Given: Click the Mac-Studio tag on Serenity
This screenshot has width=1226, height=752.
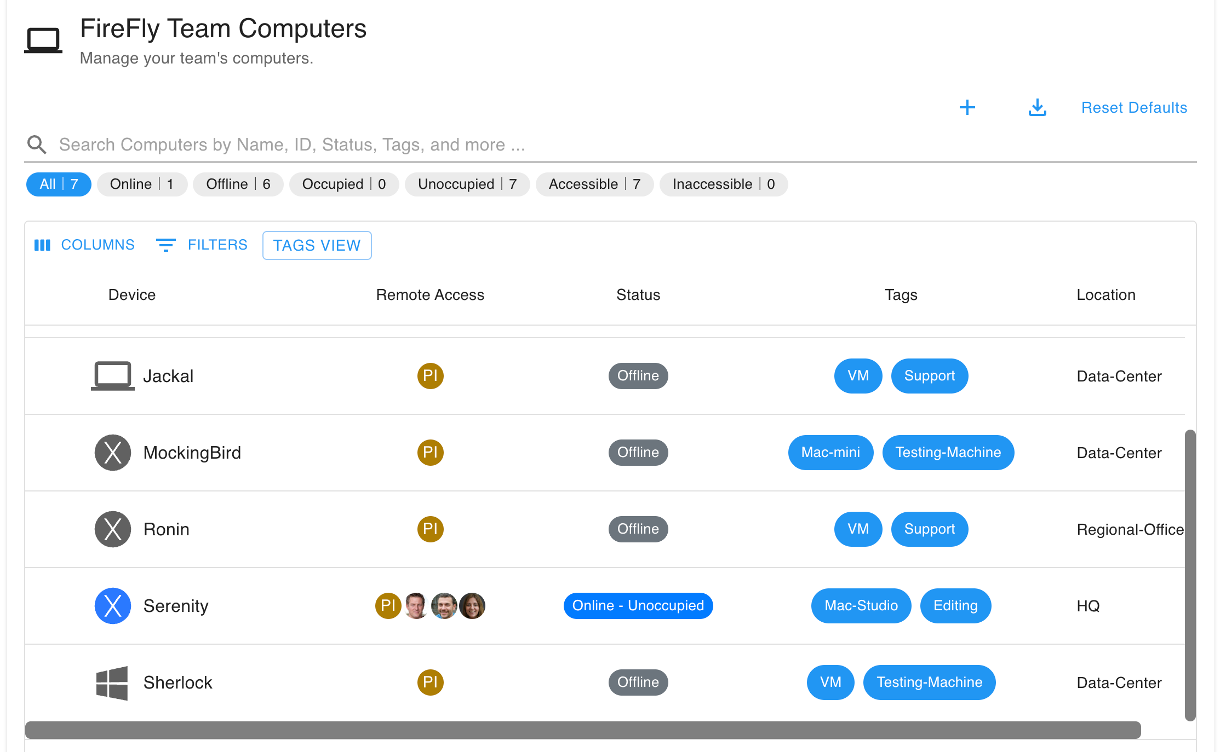Looking at the screenshot, I should point(861,606).
